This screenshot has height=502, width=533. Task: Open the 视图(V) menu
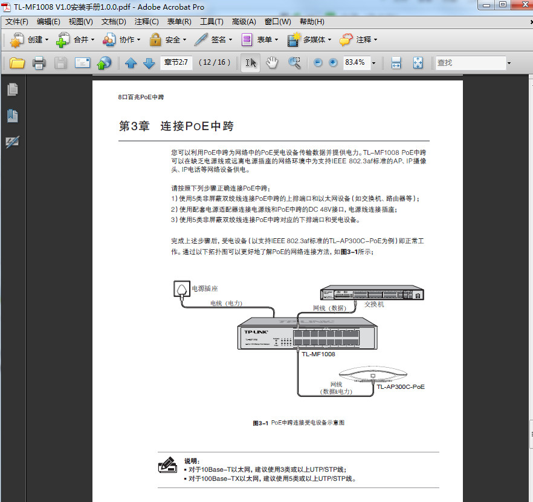point(80,22)
